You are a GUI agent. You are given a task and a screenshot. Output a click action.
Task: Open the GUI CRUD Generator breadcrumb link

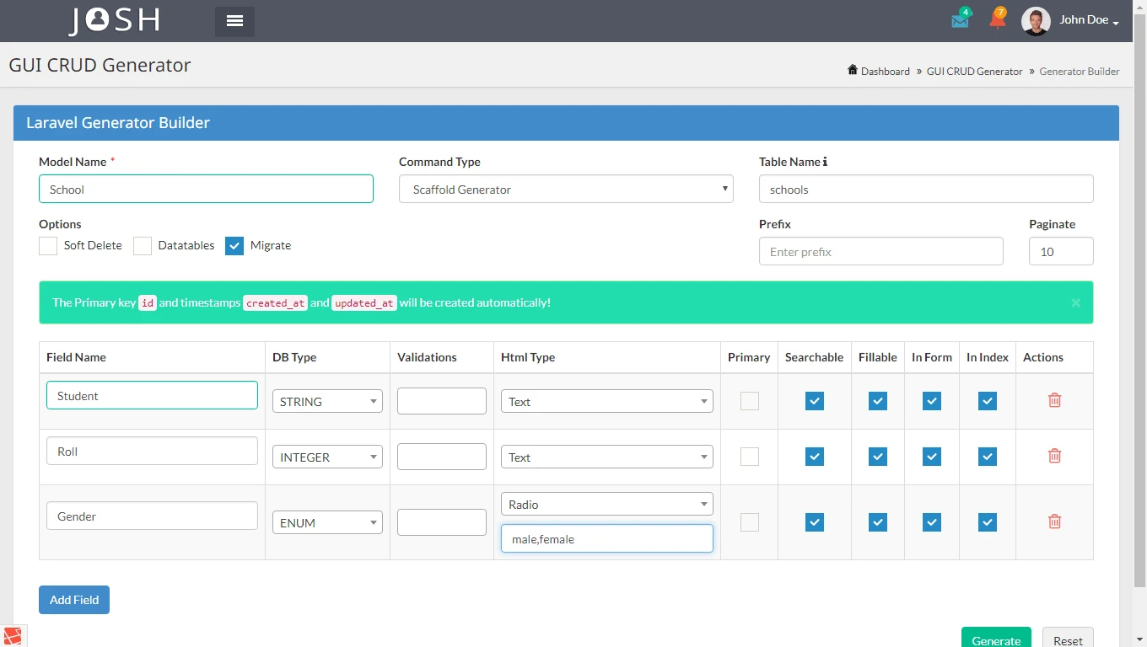tap(974, 71)
